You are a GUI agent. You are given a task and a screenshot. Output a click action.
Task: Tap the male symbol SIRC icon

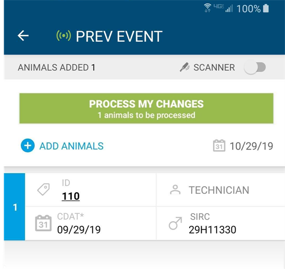tap(176, 223)
